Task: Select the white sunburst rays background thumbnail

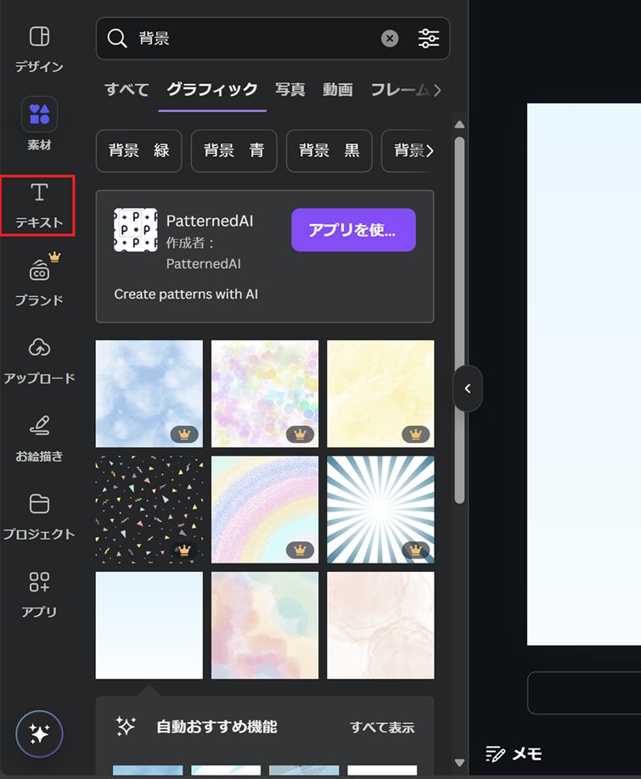Action: coord(380,509)
